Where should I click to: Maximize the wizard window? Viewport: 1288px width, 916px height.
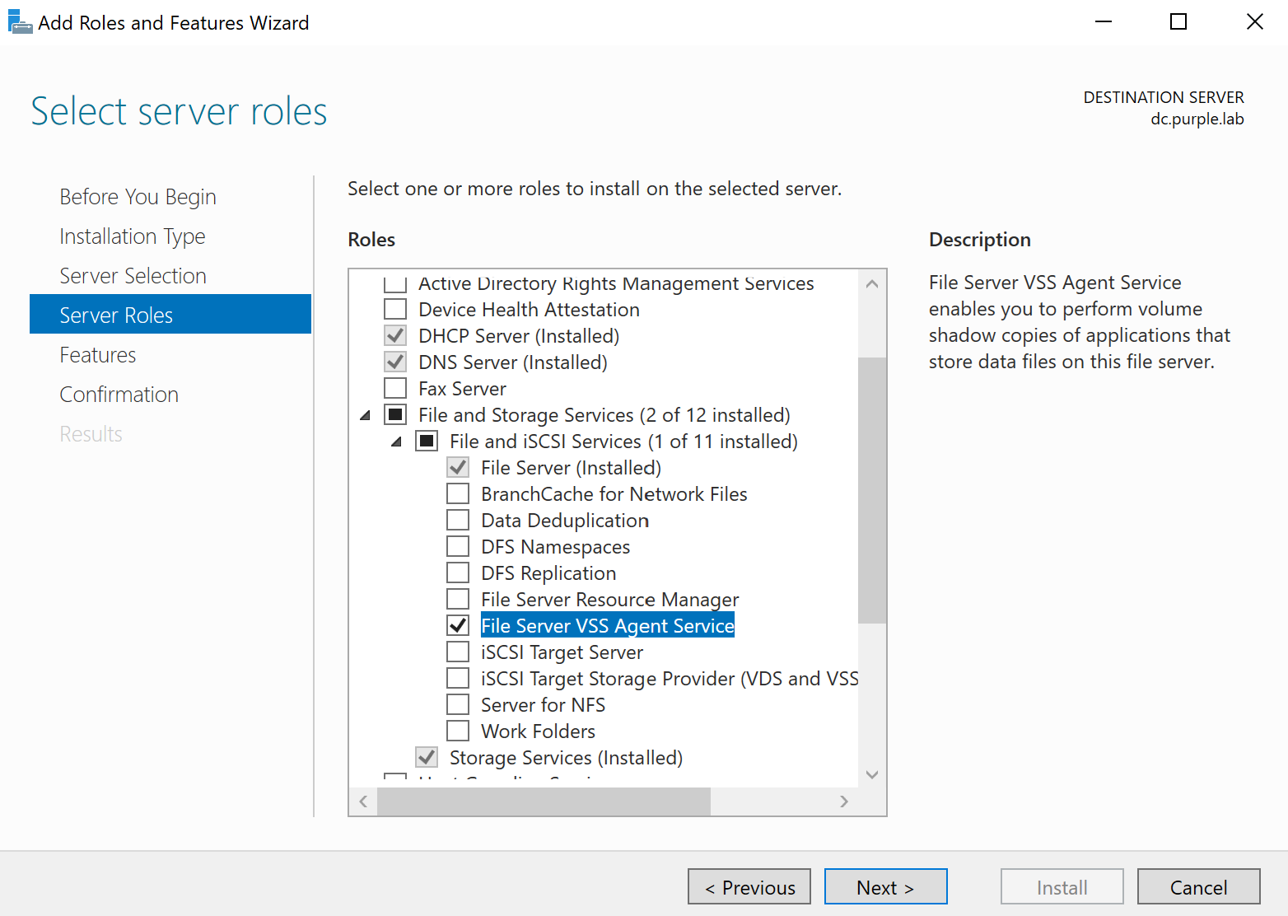click(1178, 22)
